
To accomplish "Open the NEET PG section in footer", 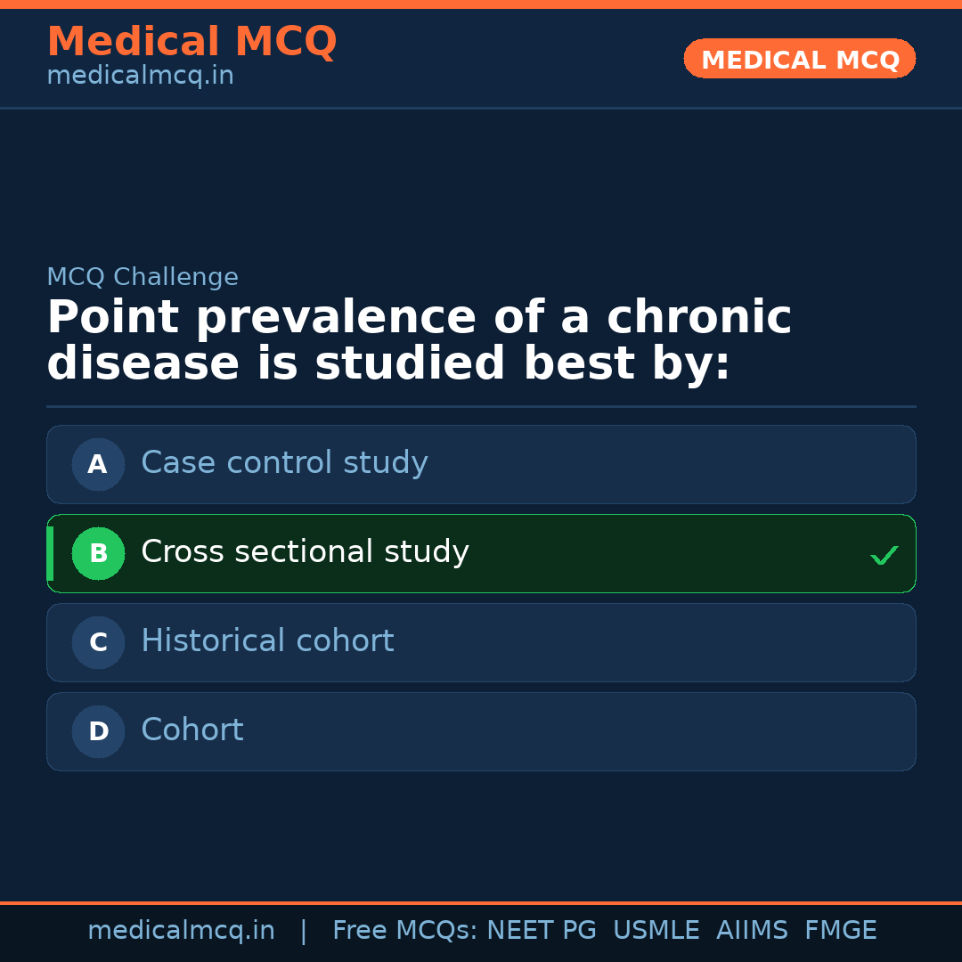I will coord(541,929).
